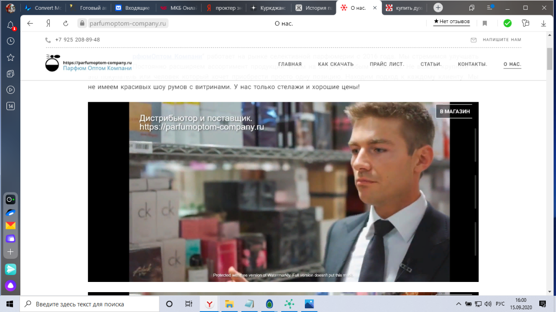Screen dimensions: 556x312
Task: Click the 'НАПИШИТЕ НАМ' link
Action: [502, 40]
